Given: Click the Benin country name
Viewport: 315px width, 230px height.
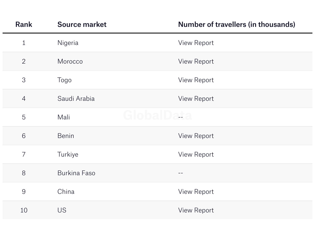Looking at the screenshot, I should click(x=66, y=136).
